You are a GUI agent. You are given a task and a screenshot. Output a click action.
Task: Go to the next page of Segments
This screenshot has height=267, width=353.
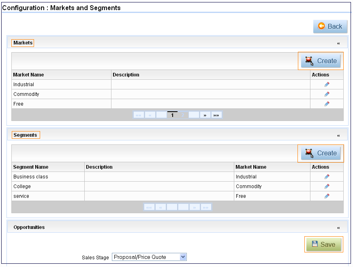(x=195, y=207)
